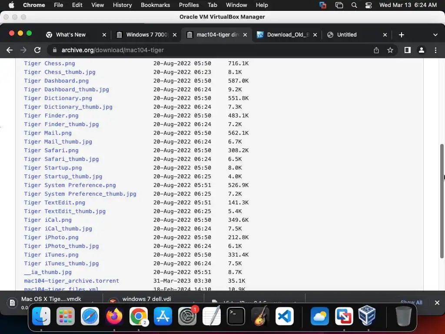Screen dimensions: 445x334
Task: Reload the archive.org page
Action: (37, 50)
